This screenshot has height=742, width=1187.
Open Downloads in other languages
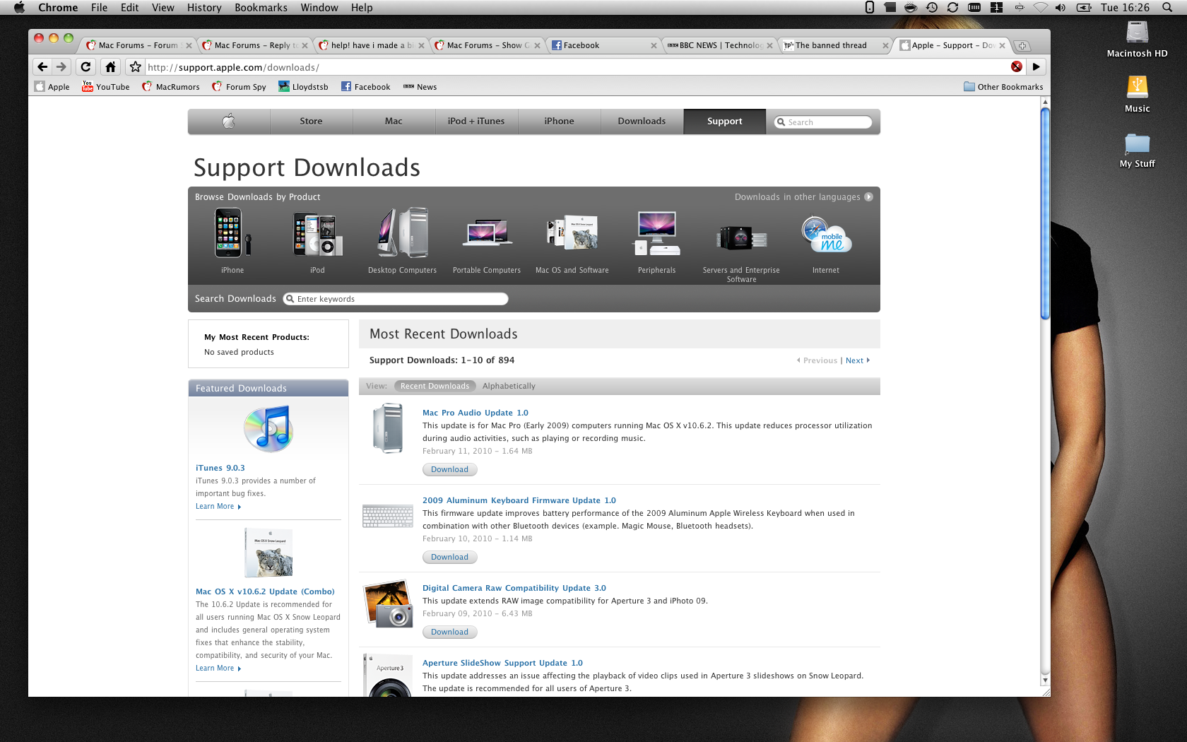pyautogui.click(x=803, y=197)
